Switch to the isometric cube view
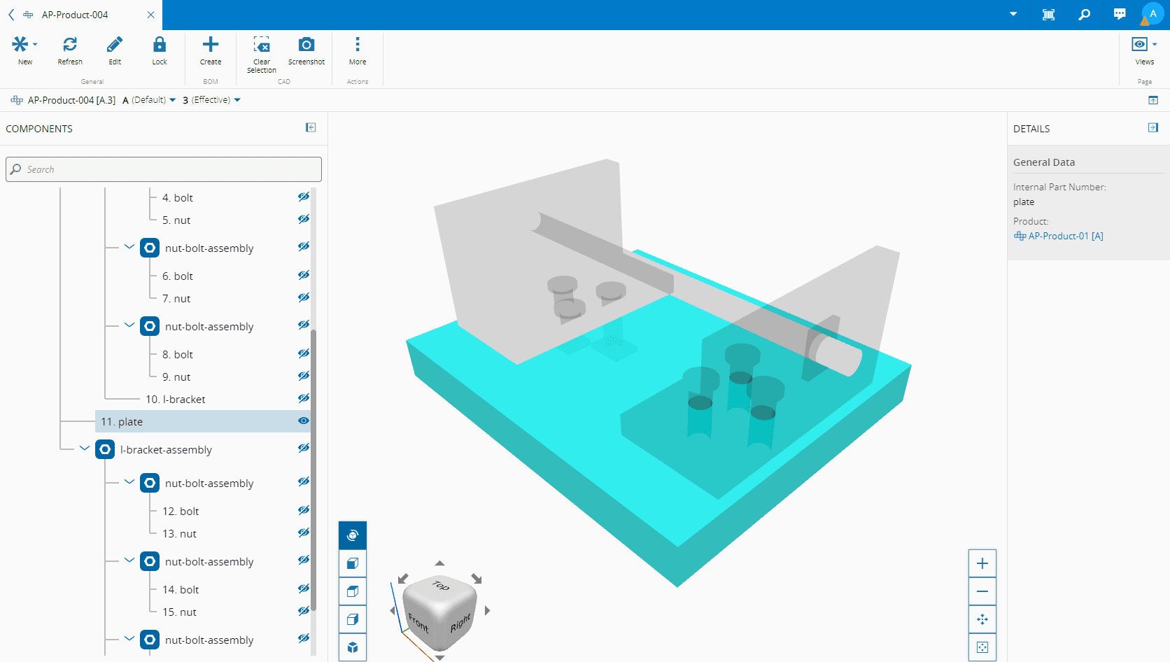Screen dimensions: 1170x662 click(x=353, y=647)
